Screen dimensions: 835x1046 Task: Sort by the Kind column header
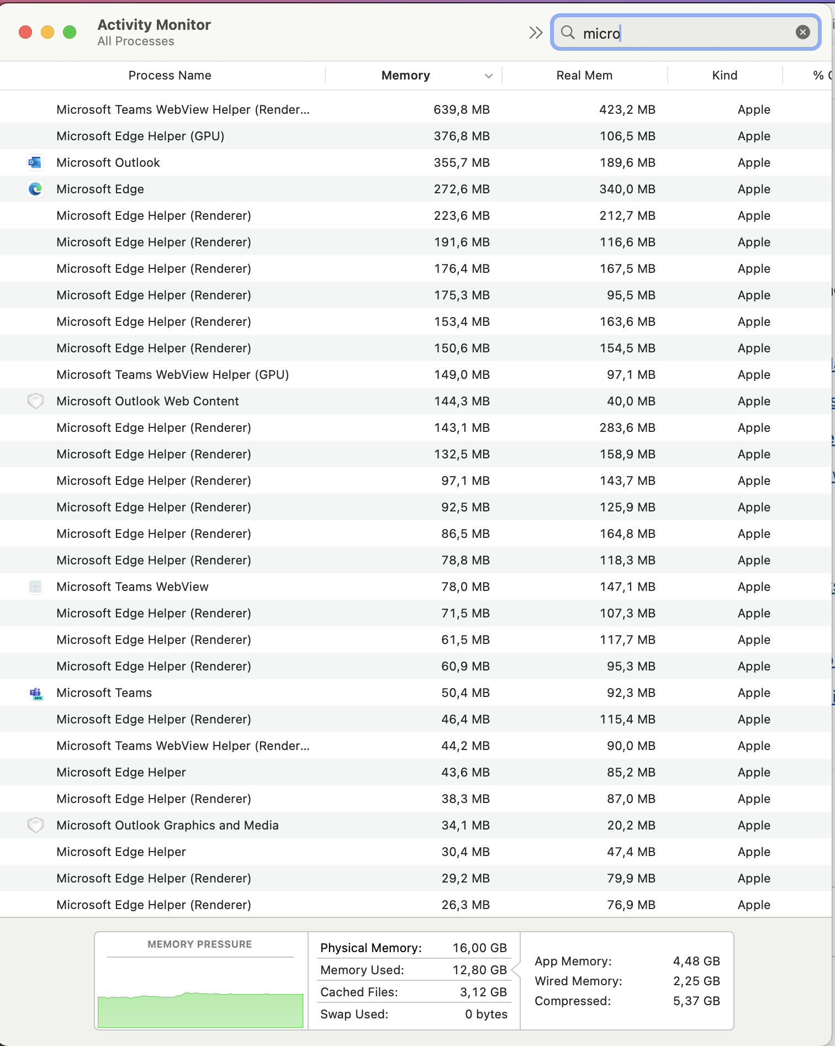pyautogui.click(x=725, y=75)
